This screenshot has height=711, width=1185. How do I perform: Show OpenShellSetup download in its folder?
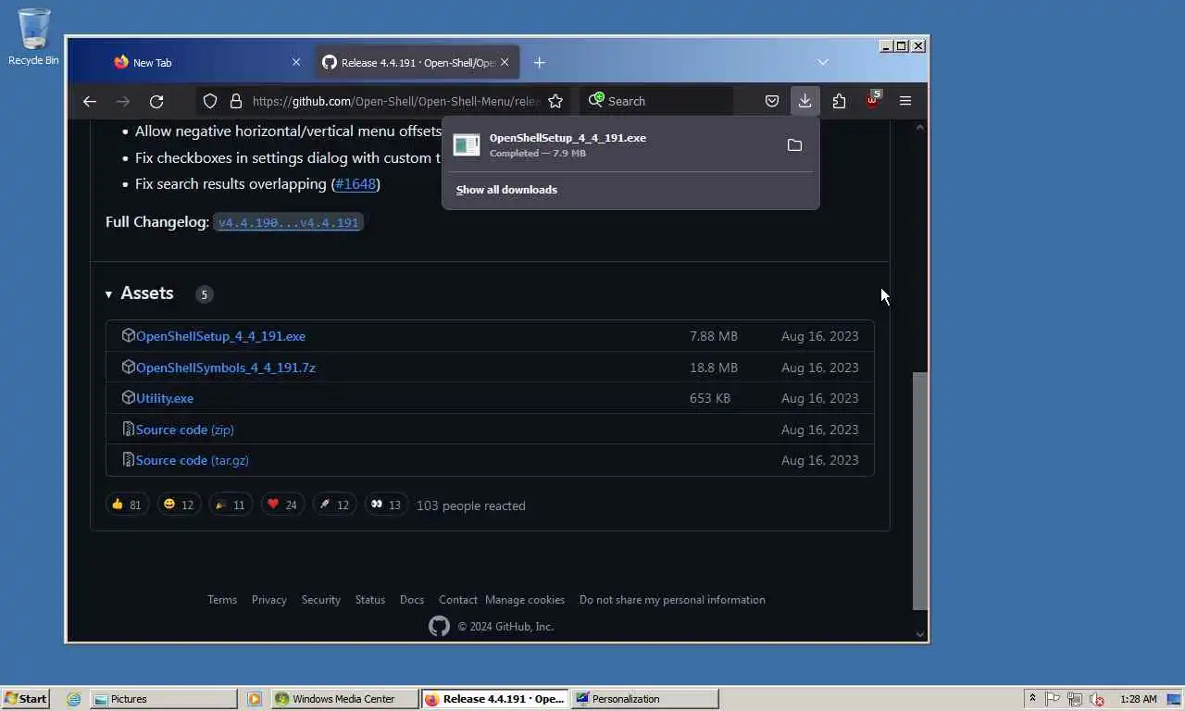tap(794, 145)
